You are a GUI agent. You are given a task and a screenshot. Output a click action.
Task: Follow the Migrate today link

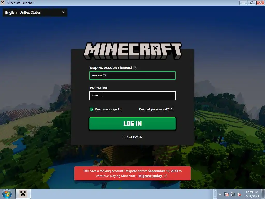150,176
